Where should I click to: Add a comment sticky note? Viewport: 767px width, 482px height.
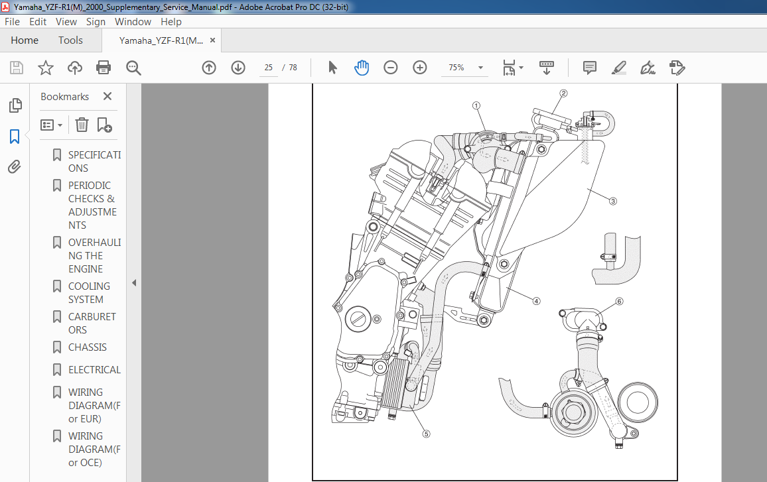[x=590, y=68]
